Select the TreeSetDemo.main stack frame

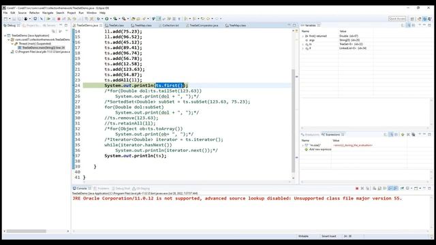[41, 48]
